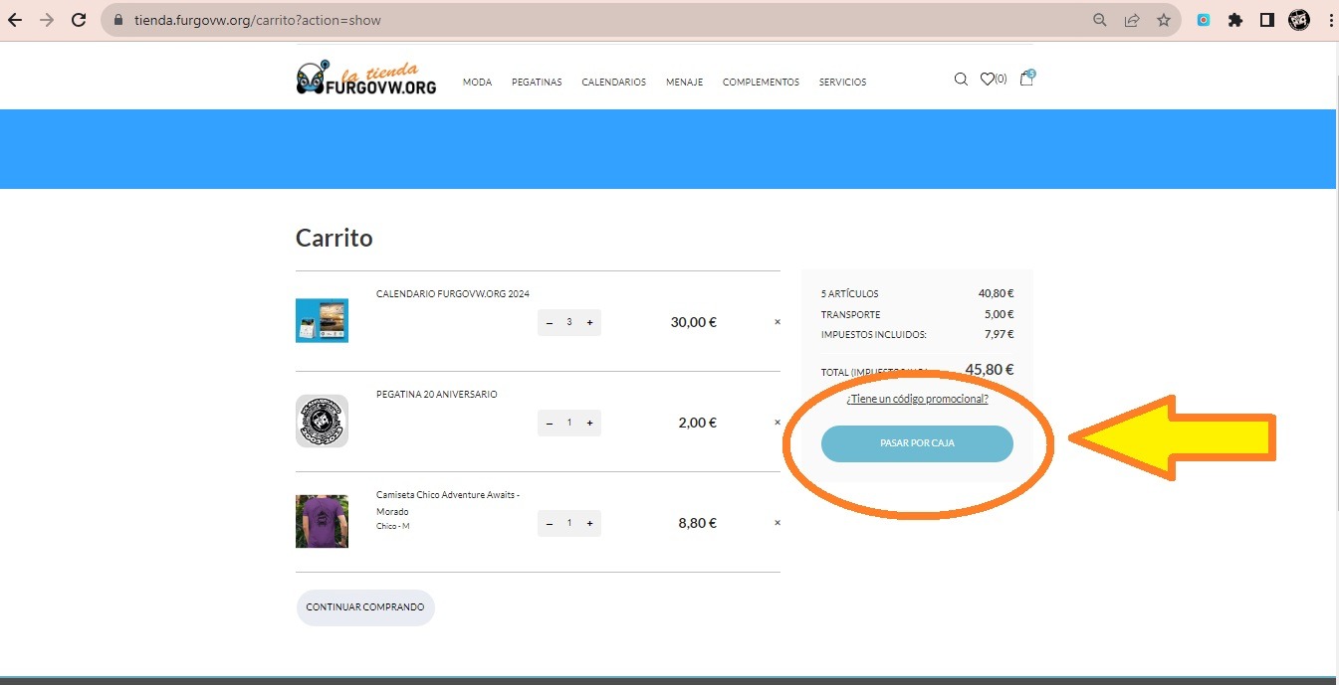Screen dimensions: 1339x685
Task: Bookmark page with the star icon
Action: (x=1164, y=20)
